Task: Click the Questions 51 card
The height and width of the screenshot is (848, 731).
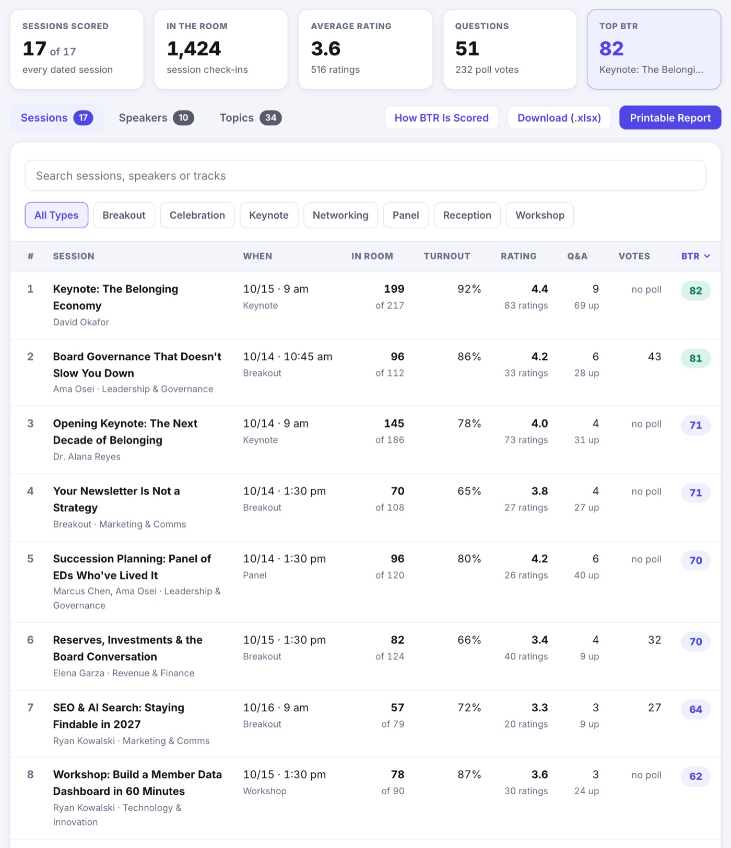Action: click(510, 50)
